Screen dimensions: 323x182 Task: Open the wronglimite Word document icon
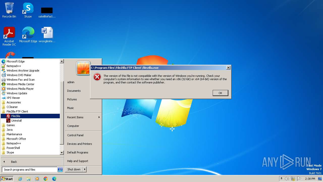click(47, 35)
